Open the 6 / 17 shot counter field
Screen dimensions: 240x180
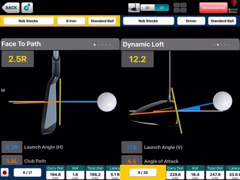click(27, 172)
